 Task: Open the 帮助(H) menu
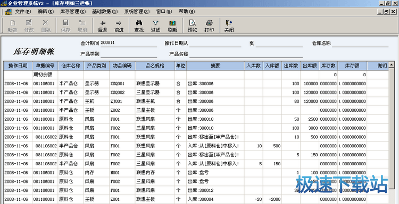tap(187, 12)
